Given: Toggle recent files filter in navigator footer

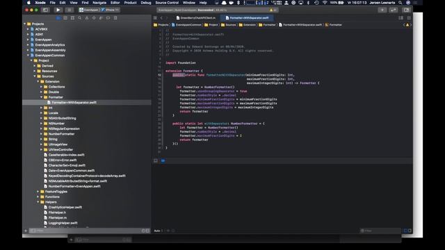Looking at the screenshot, I should pyautogui.click(x=143, y=231).
